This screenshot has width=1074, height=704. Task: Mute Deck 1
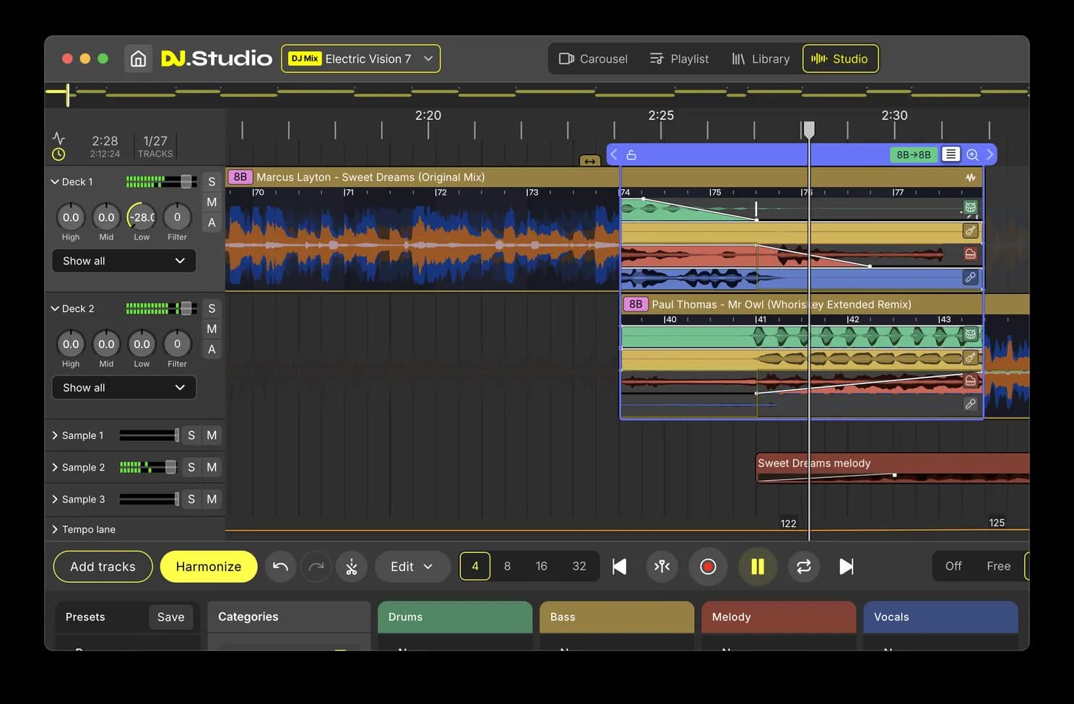point(212,202)
